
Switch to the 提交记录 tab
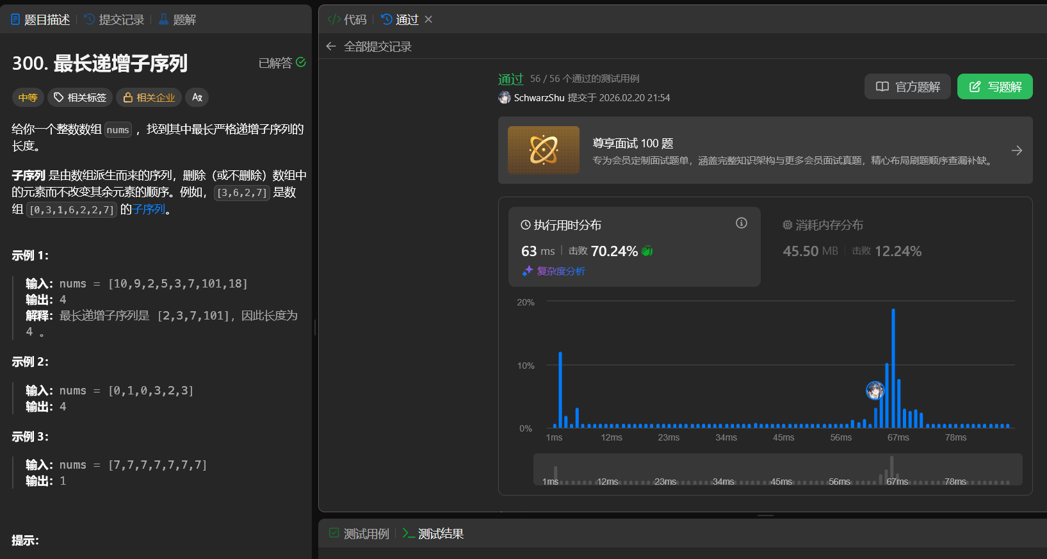coord(114,20)
